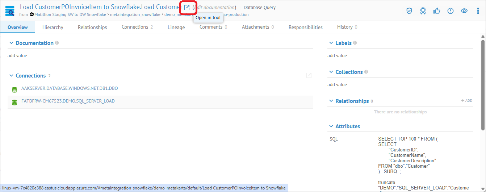This screenshot has width=486, height=192.
Task: Open the three-dot more actions menu
Action: coord(478,11)
